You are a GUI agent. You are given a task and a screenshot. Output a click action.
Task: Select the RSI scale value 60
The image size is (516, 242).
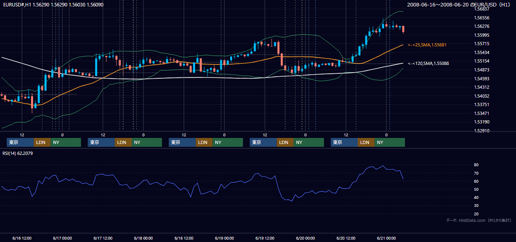coord(476,181)
